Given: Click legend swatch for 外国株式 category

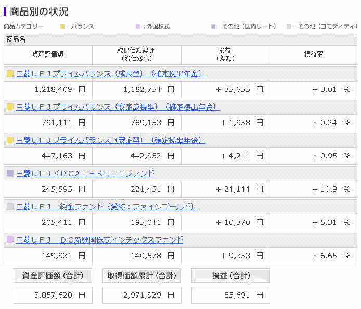Looking at the screenshot, I should pos(138,26).
